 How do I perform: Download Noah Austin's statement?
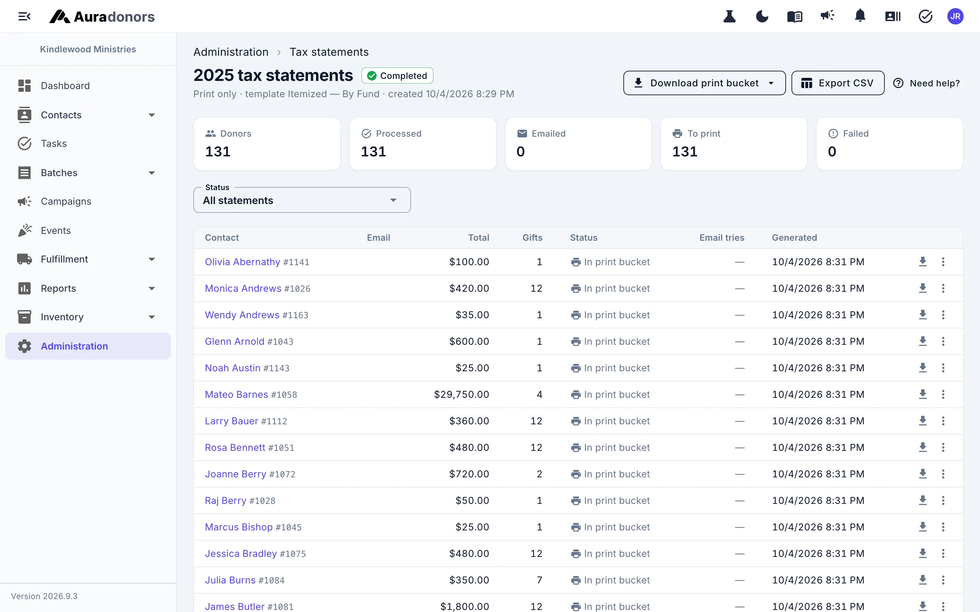923,368
